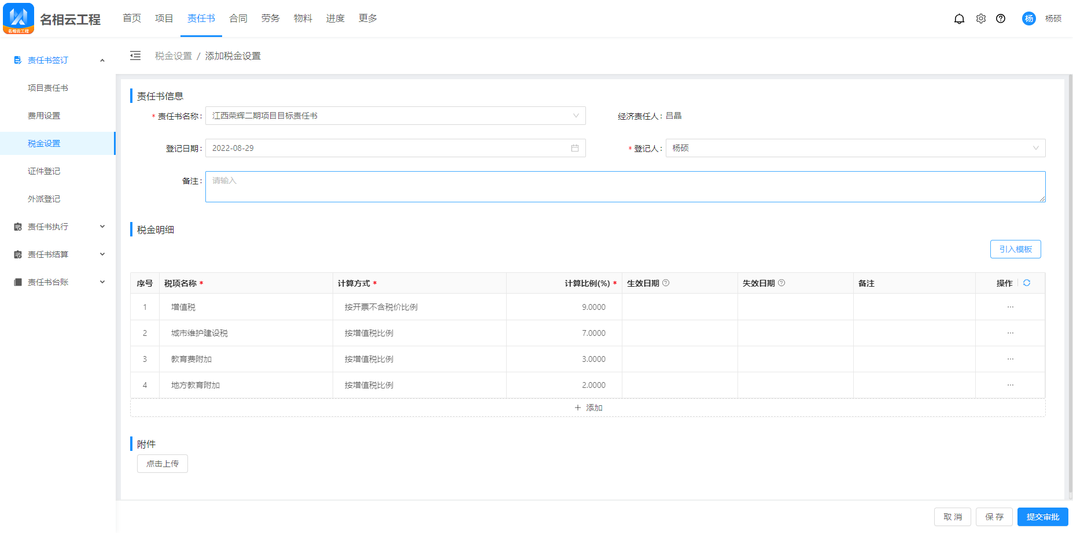Click the user avatar 杨
Image resolution: width=1073 pixels, height=533 pixels.
click(1029, 18)
